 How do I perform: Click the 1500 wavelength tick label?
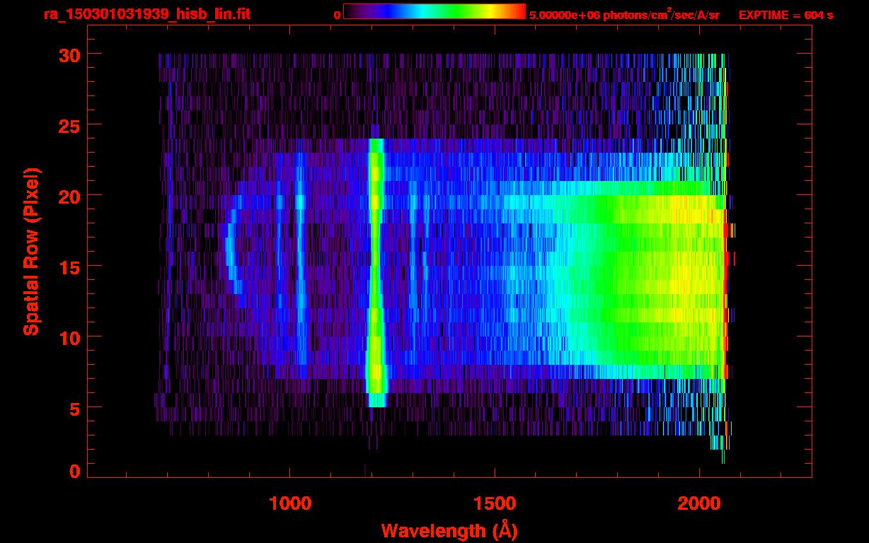click(495, 503)
